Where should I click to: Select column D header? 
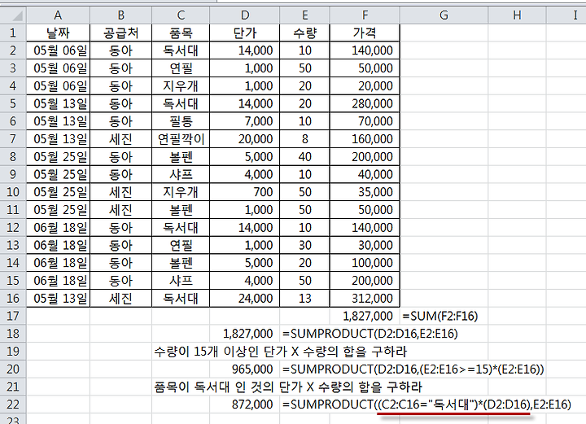(x=245, y=15)
